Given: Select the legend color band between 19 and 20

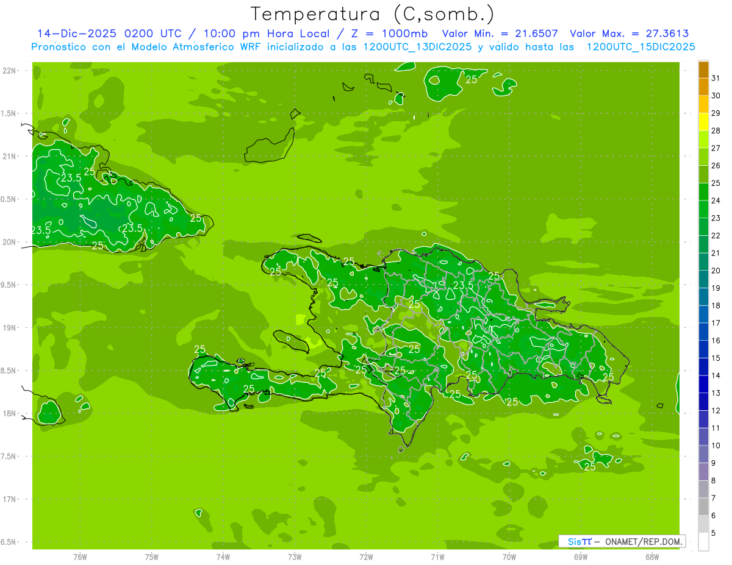Looking at the screenshot, I should pos(703,279).
